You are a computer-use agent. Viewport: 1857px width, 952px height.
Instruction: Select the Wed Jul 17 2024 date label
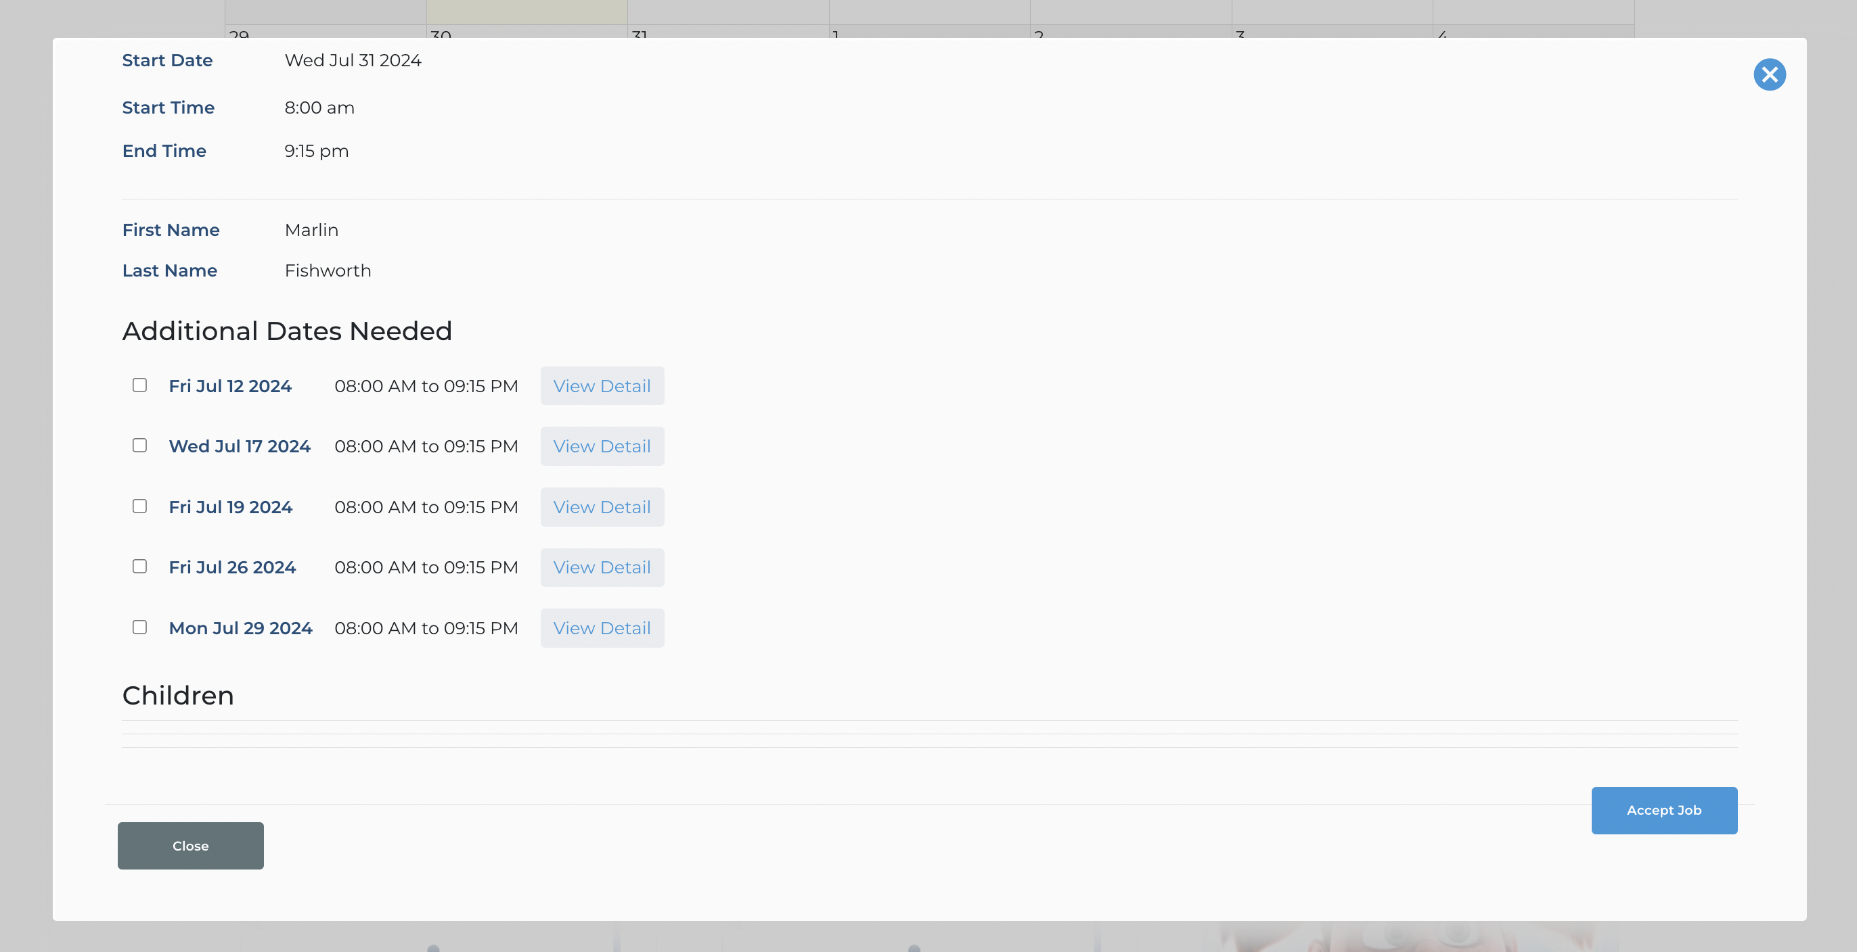coord(240,446)
